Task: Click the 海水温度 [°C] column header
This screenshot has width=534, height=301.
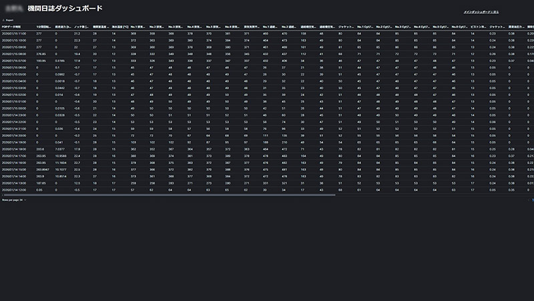Action: pos(121,27)
